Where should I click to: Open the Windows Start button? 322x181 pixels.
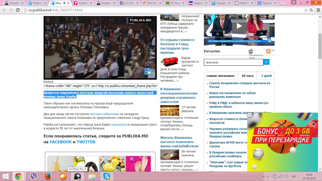click(x=6, y=176)
